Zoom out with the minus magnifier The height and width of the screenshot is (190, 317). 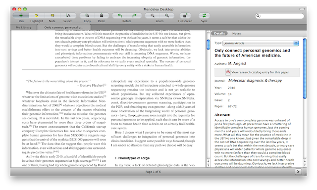pyautogui.click(x=153, y=15)
